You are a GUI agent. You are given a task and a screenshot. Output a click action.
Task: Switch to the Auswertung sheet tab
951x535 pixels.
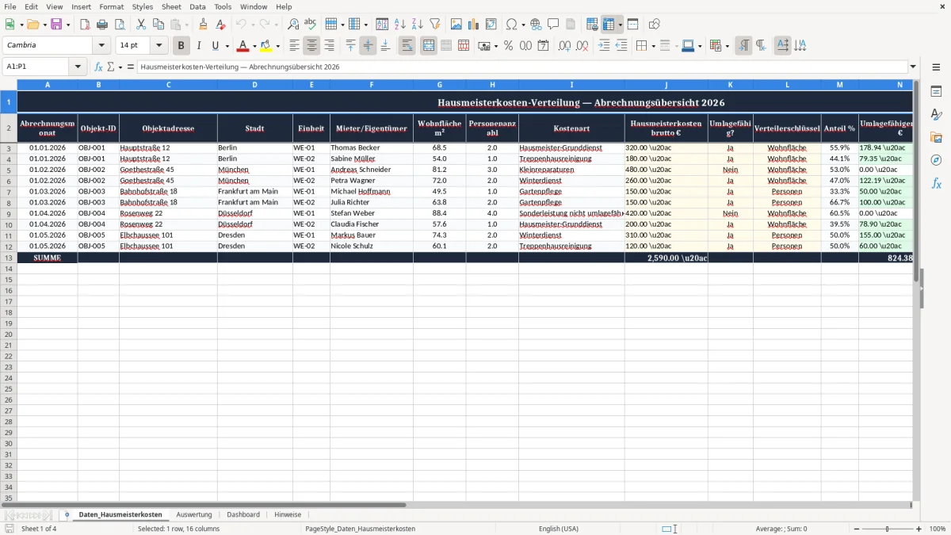coord(194,514)
